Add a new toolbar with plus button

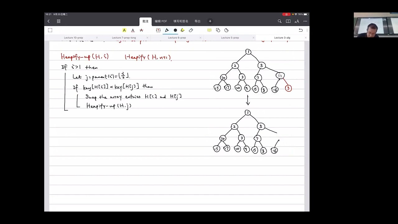point(210,21)
